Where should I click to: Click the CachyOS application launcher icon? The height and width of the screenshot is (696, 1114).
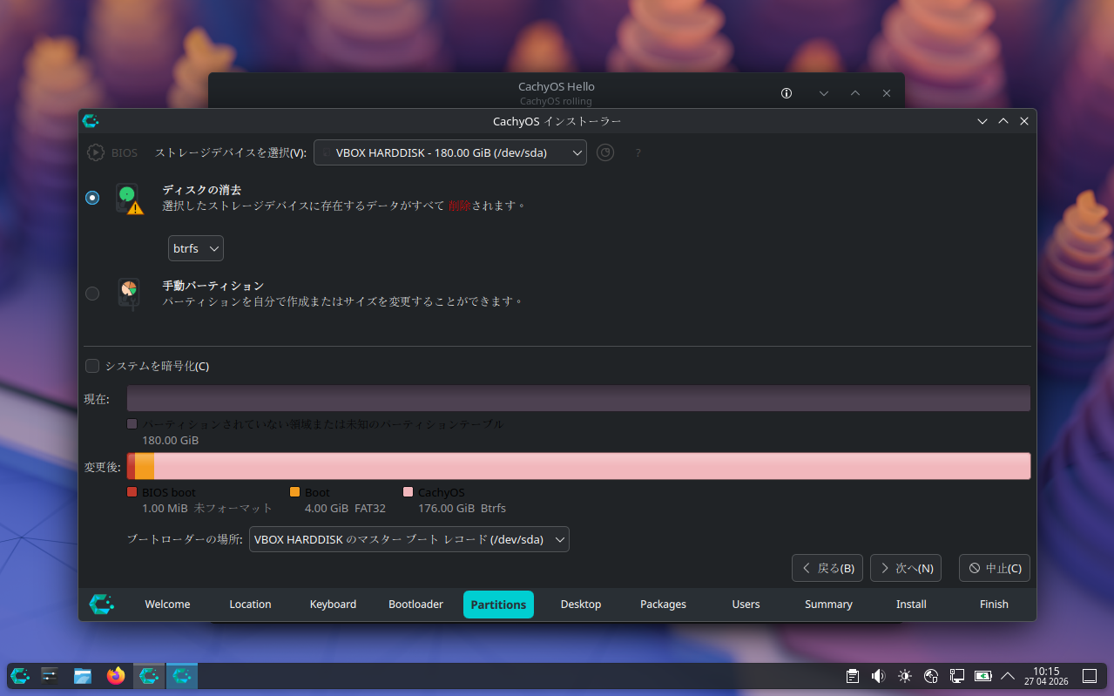pos(20,675)
